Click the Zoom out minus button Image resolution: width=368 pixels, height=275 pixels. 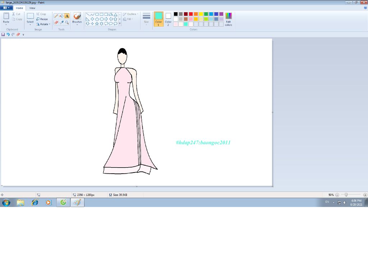point(337,195)
